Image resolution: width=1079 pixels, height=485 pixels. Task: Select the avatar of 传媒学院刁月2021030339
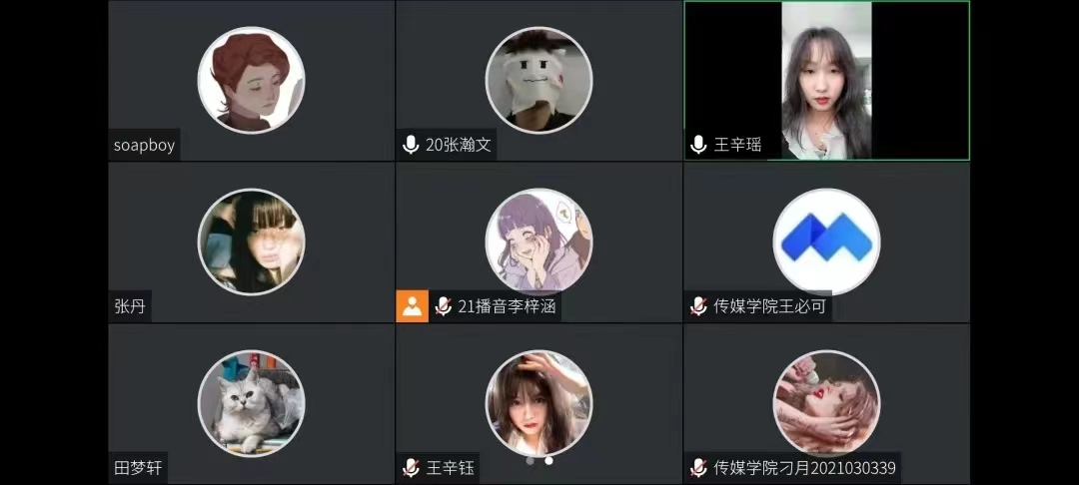point(826,403)
